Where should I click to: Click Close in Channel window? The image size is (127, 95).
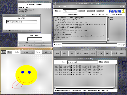(43, 45)
